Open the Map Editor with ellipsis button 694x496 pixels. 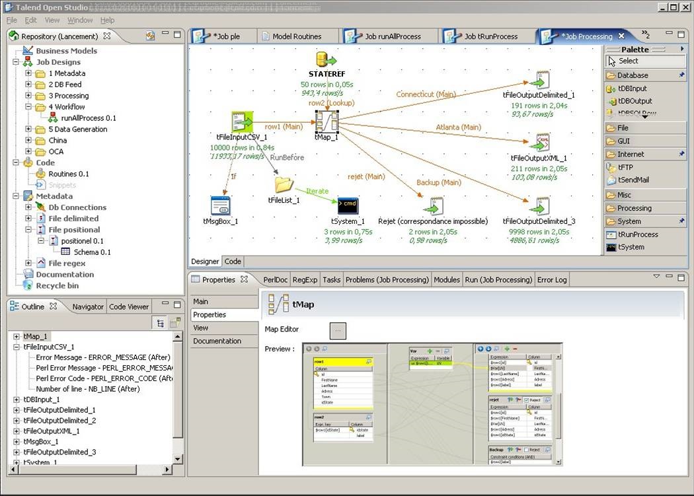pyautogui.click(x=338, y=330)
